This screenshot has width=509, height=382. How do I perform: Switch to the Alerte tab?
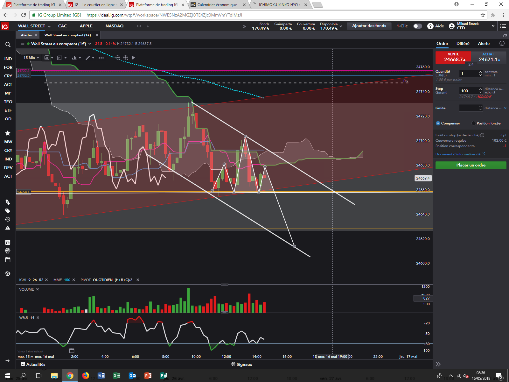[484, 44]
